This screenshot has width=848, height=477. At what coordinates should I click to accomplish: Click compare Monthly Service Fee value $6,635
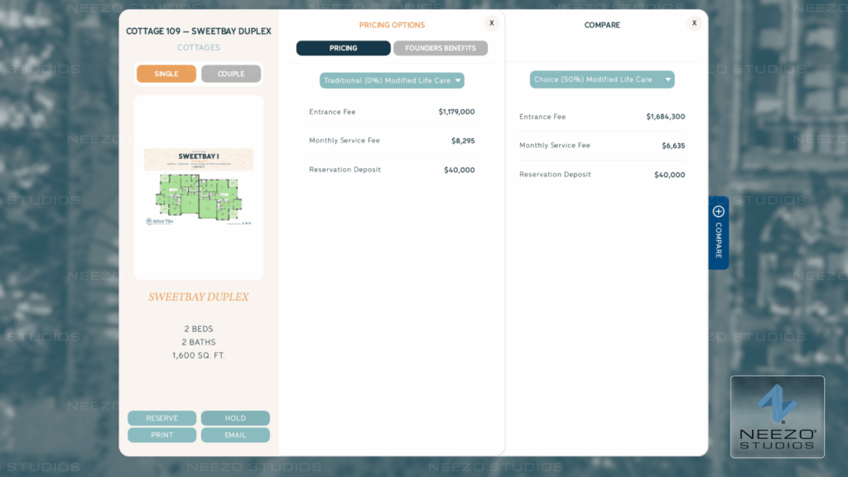point(673,146)
